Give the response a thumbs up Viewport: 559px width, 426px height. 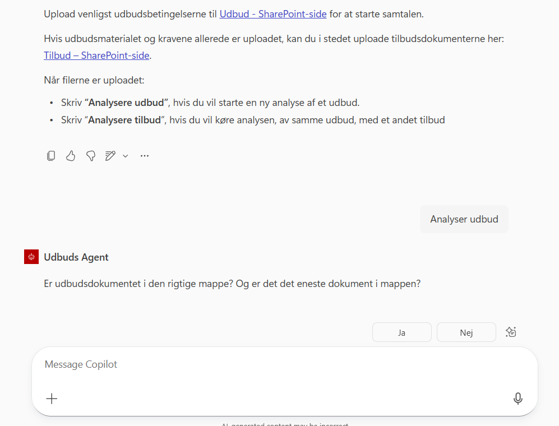tap(71, 155)
